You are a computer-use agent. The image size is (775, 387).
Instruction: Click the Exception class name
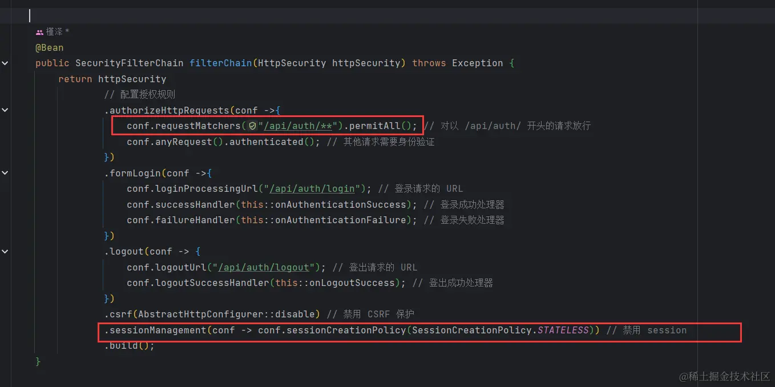(x=478, y=63)
